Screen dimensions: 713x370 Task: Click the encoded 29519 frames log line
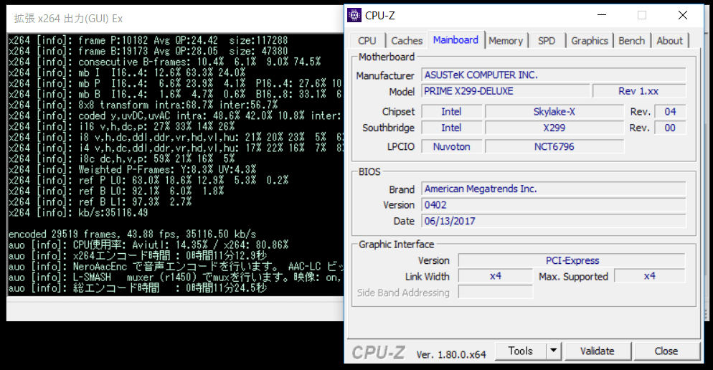coord(132,234)
